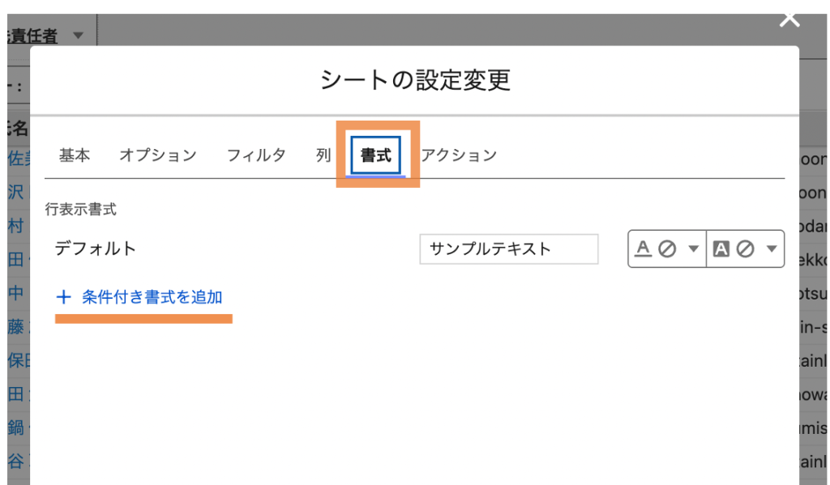The image size is (830, 485).
Task: Click the 条件付き書式を追加 link
Action: [x=152, y=297]
